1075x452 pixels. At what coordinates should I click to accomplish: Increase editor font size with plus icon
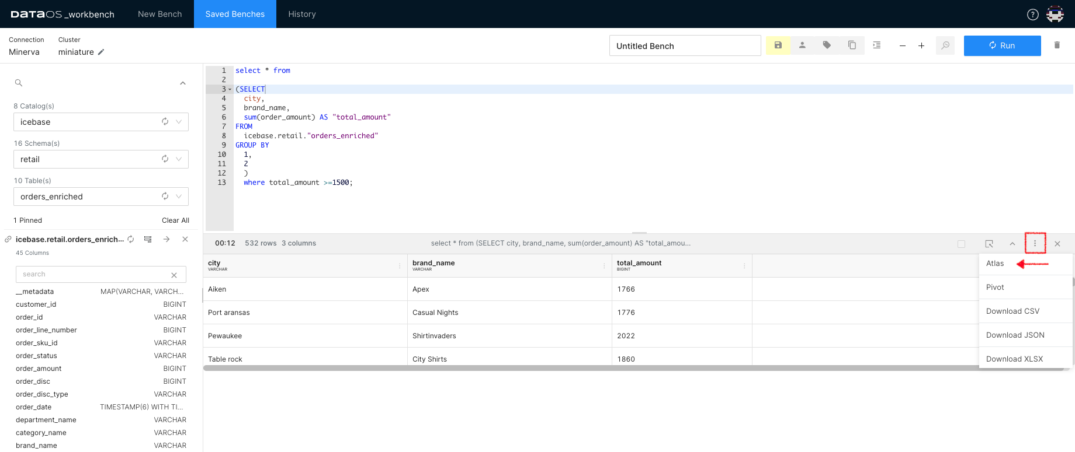tap(921, 45)
